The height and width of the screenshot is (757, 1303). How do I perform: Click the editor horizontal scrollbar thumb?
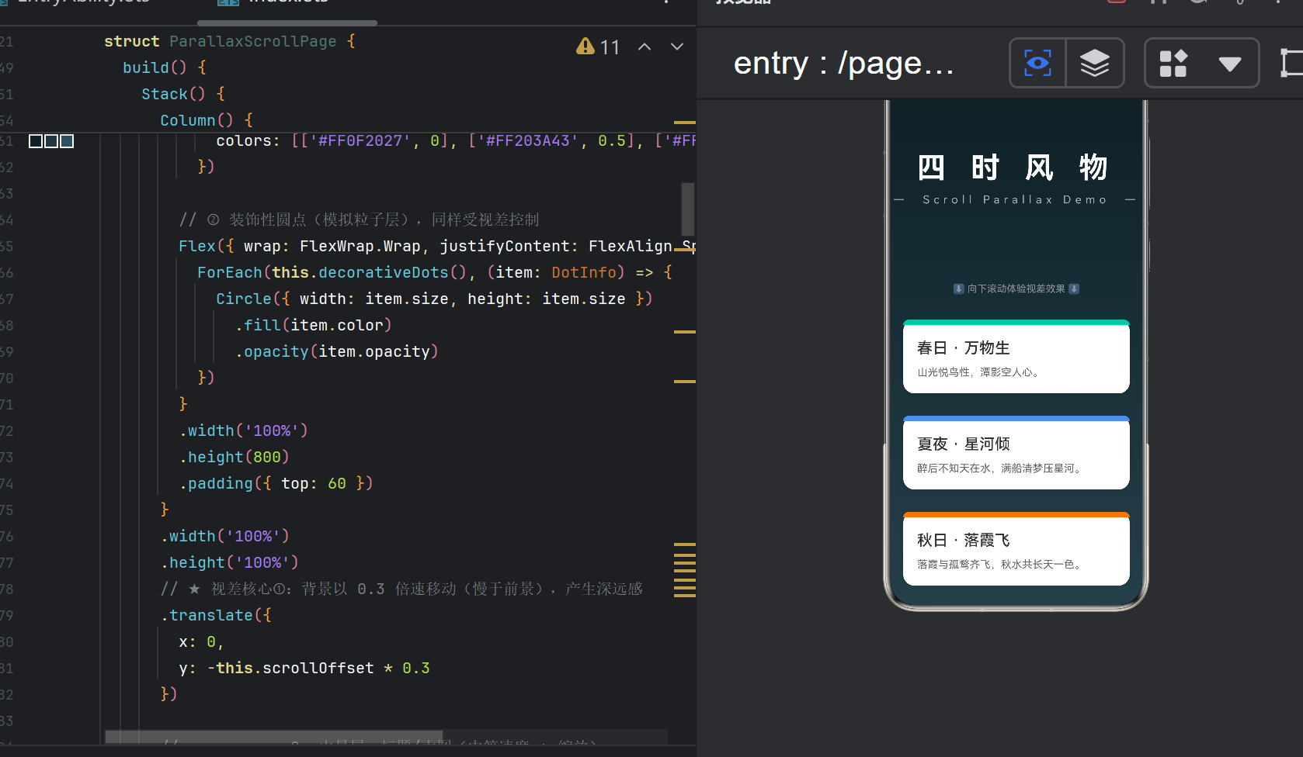pos(273,736)
